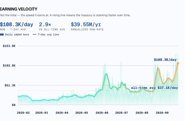The image size is (185, 121).
Task: Click the $51.3K y-axis label
Action: [10, 85]
